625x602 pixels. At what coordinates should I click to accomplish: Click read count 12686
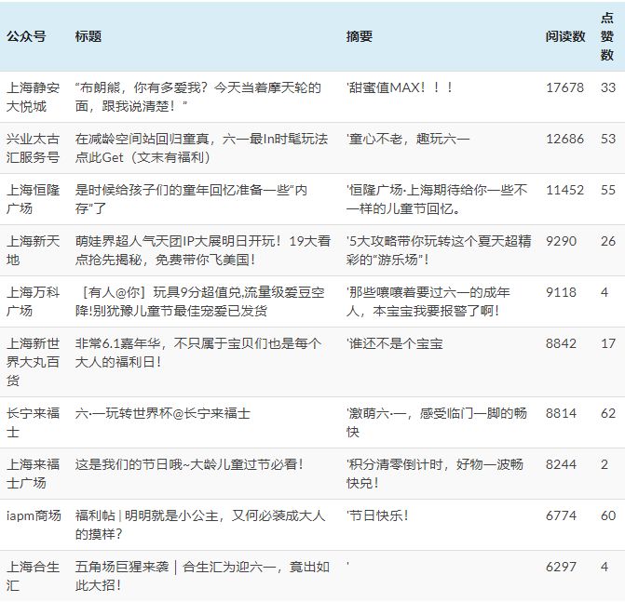coord(564,139)
